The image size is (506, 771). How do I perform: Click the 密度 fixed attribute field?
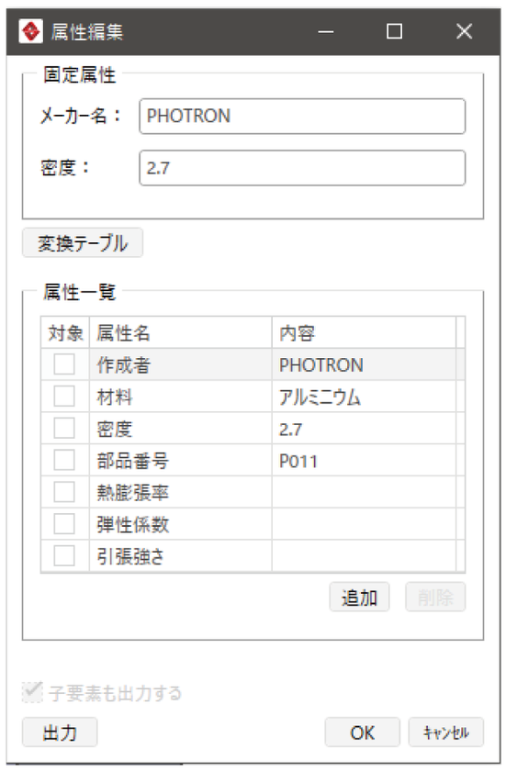click(302, 168)
